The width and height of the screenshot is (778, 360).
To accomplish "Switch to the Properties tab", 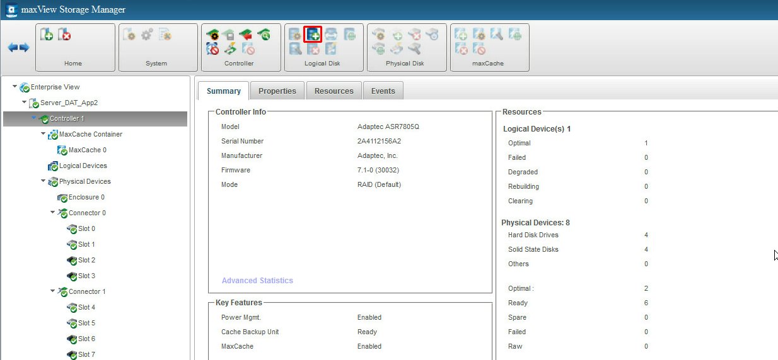I will coord(277,91).
